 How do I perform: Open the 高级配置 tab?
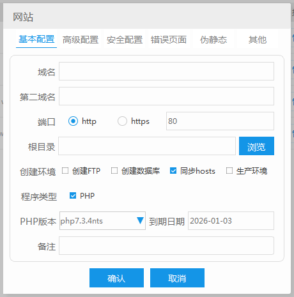[81, 40]
